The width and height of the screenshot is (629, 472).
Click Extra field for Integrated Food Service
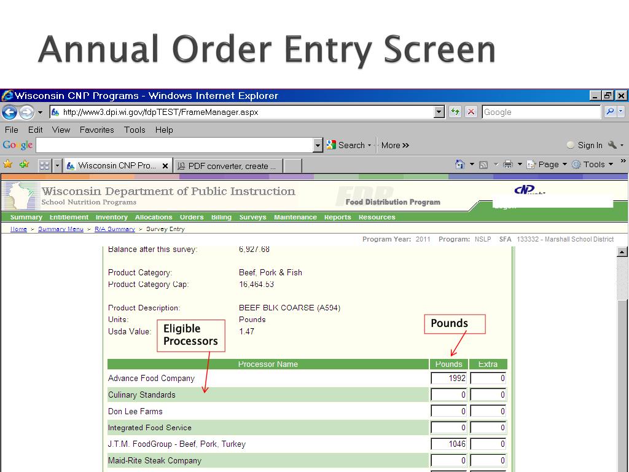coord(488,428)
